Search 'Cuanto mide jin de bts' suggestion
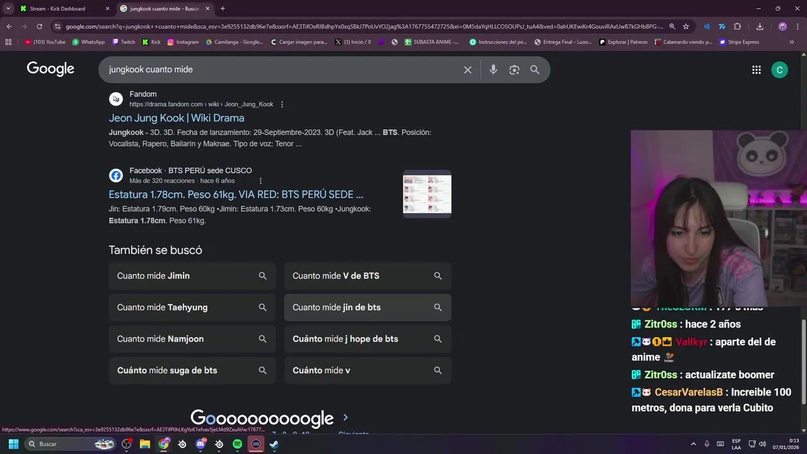The width and height of the screenshot is (807, 454). point(368,307)
